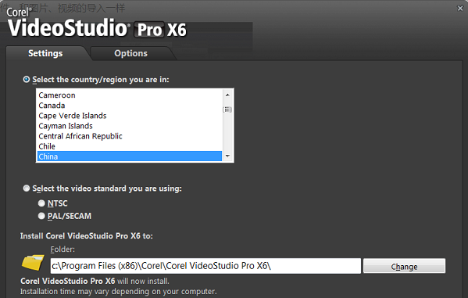Choose the NTSC radio option
468x298 pixels.
coord(41,203)
